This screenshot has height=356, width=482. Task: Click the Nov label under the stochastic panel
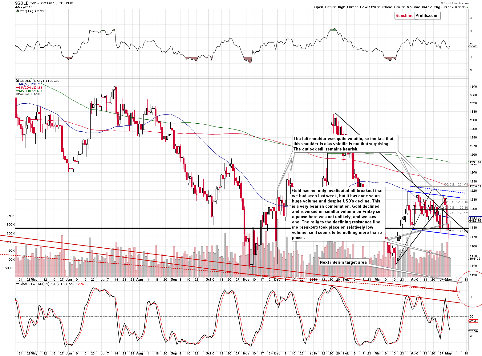(246, 353)
